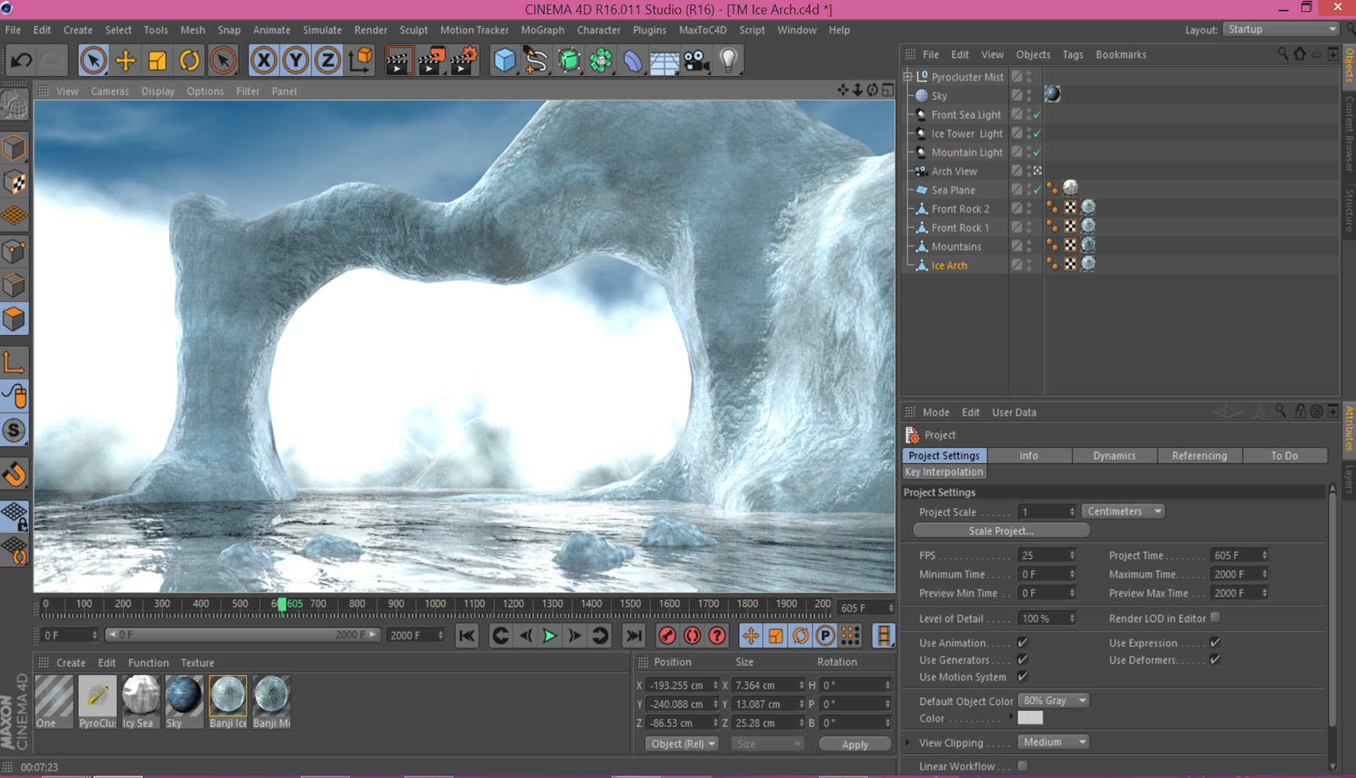
Task: Enable Render LOD in Editor checkbox
Action: pos(1215,618)
